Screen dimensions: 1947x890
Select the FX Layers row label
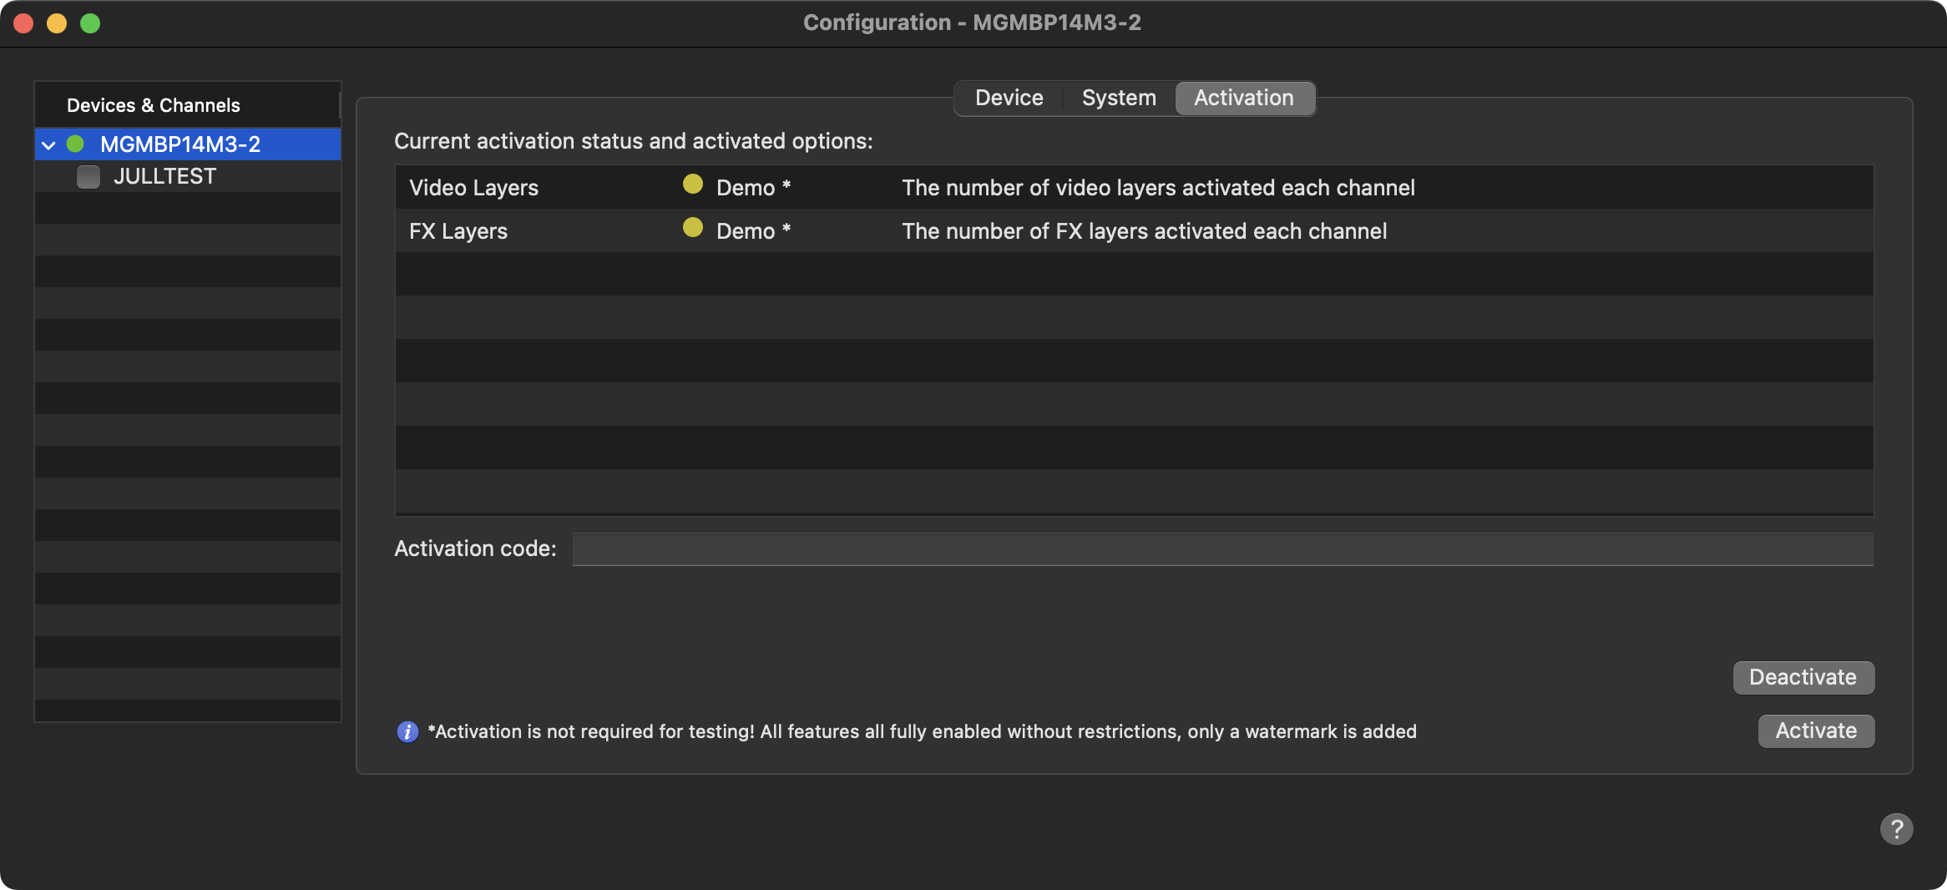(x=458, y=231)
